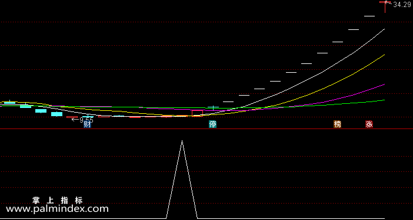Image resolution: width=413 pixels, height=220 pixels.
Task: Click the 掌上指标 watermark text
Action: [x=58, y=201]
